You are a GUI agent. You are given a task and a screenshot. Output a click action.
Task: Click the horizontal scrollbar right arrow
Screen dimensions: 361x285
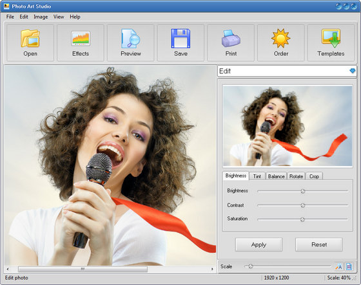pyautogui.click(x=212, y=269)
